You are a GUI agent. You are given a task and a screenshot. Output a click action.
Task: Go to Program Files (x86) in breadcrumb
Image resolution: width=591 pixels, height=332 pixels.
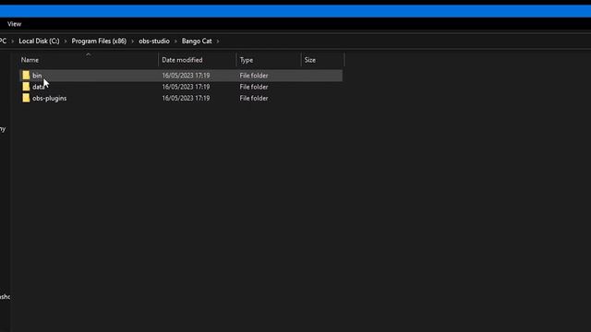pos(99,41)
